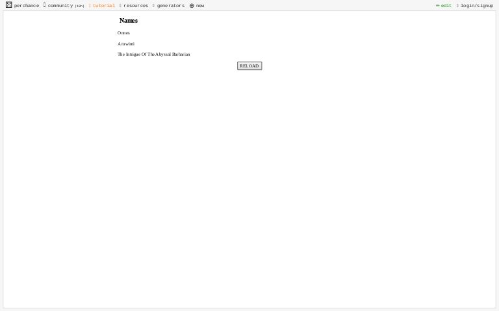Open the perchance home text link
Screen dimensions: 499x311
[x=27, y=6]
